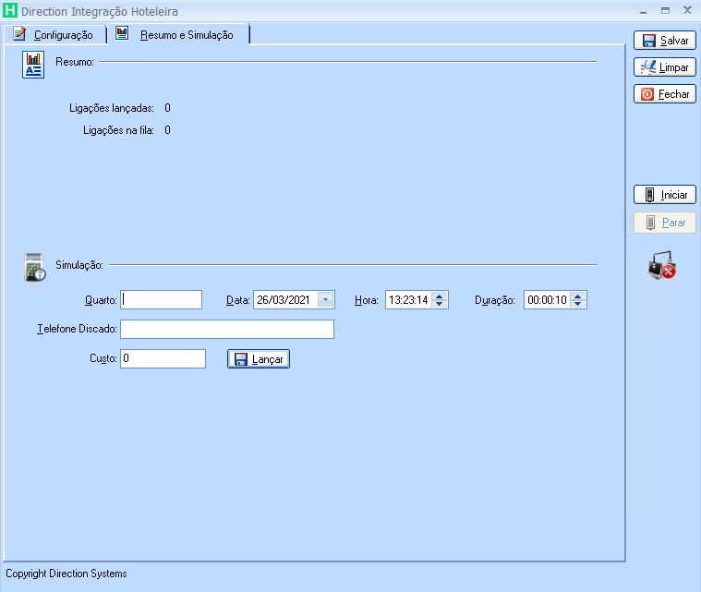Open the Data date picker dropdown
The width and height of the screenshot is (701, 592).
(325, 299)
